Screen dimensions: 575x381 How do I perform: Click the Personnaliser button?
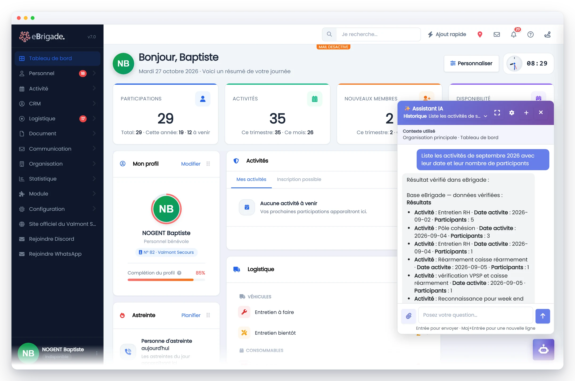pyautogui.click(x=471, y=63)
